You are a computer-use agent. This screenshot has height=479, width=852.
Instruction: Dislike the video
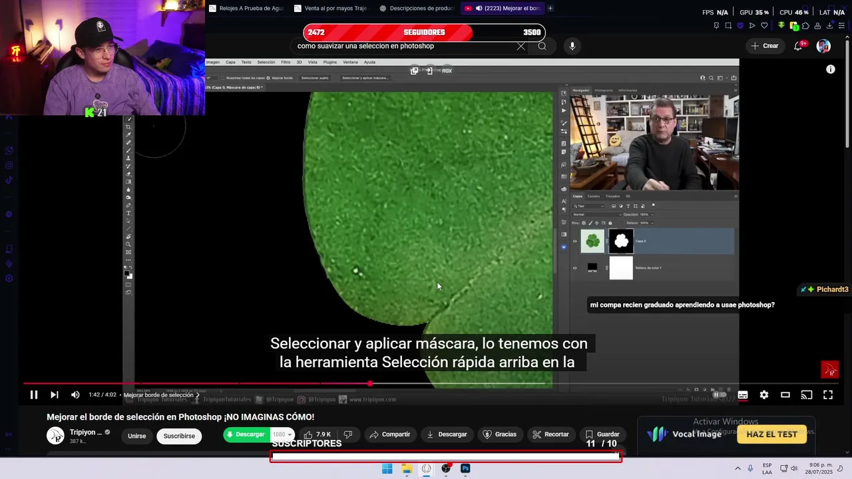coord(347,434)
